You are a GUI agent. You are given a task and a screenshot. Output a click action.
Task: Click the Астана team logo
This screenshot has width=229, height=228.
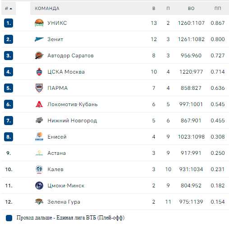tap(39, 153)
